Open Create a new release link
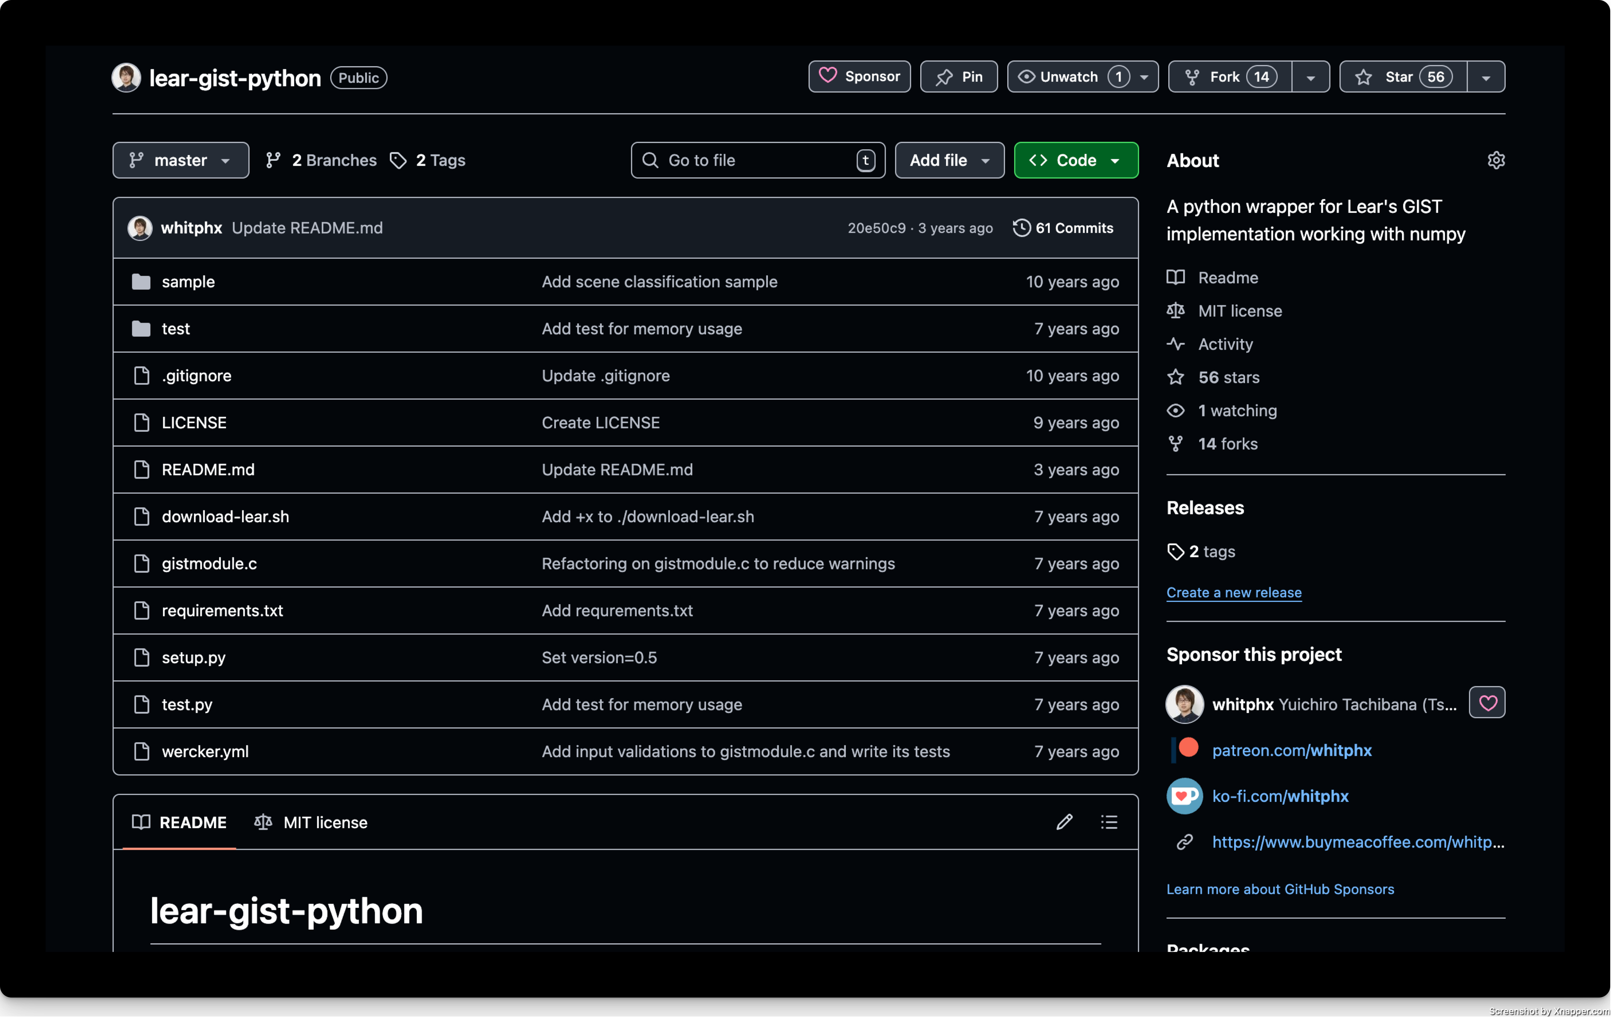This screenshot has width=1611, height=1017. tap(1234, 593)
